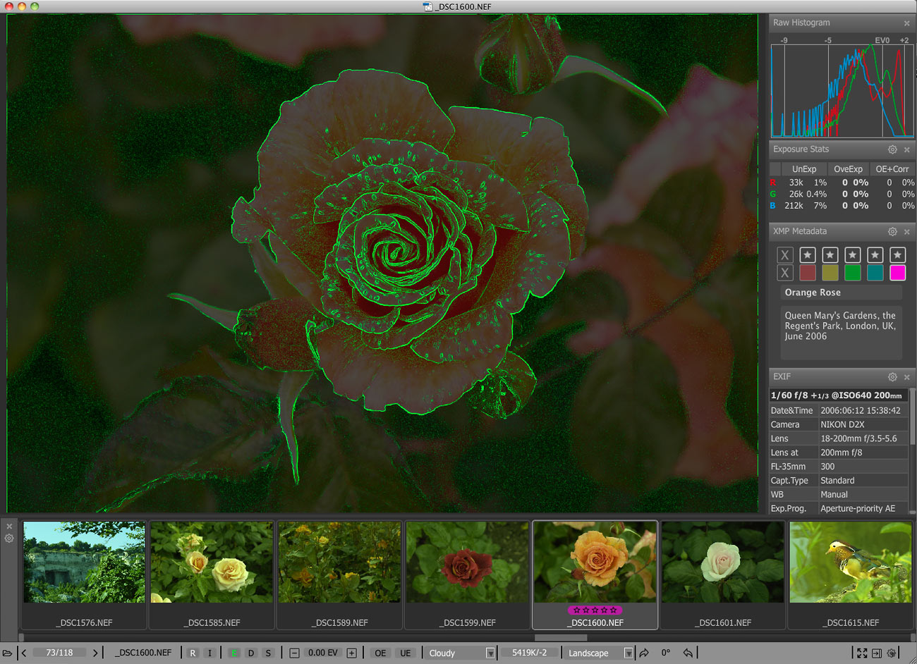Close the Raw Histogram panel

tap(907, 23)
